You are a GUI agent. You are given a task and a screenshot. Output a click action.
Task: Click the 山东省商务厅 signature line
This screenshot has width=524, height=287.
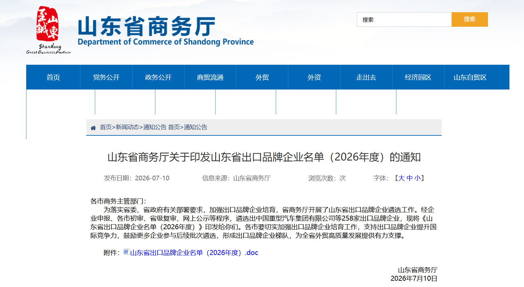[x=418, y=270]
